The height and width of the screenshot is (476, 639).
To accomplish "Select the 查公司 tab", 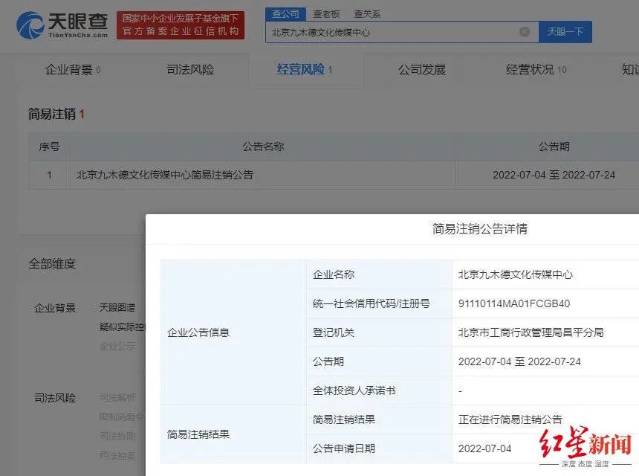I will tap(287, 13).
